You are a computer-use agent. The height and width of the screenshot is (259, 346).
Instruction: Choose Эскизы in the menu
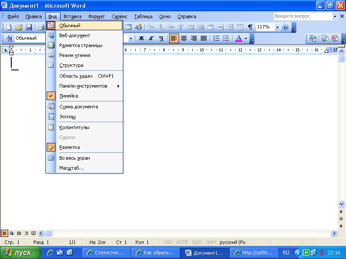pos(84,117)
